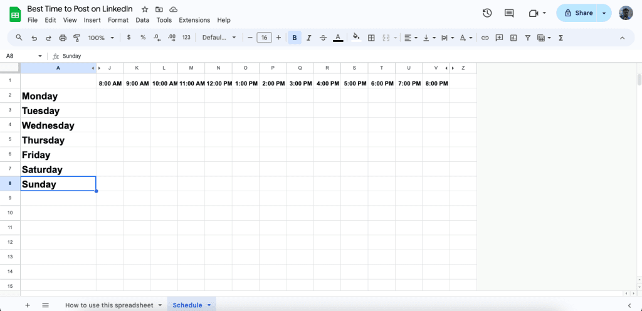Open the Schedule tab dropdown arrow

tap(209, 305)
